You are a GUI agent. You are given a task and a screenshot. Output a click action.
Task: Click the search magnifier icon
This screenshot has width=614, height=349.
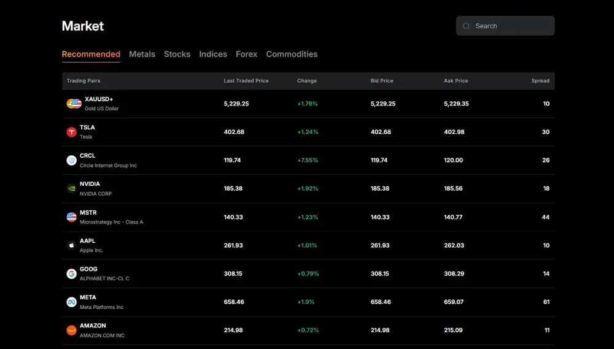[x=466, y=26]
